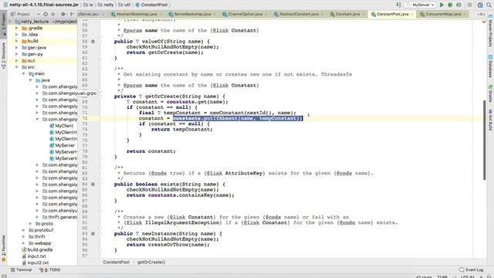Open the Event Log
494x278 pixels.
tap(472, 270)
